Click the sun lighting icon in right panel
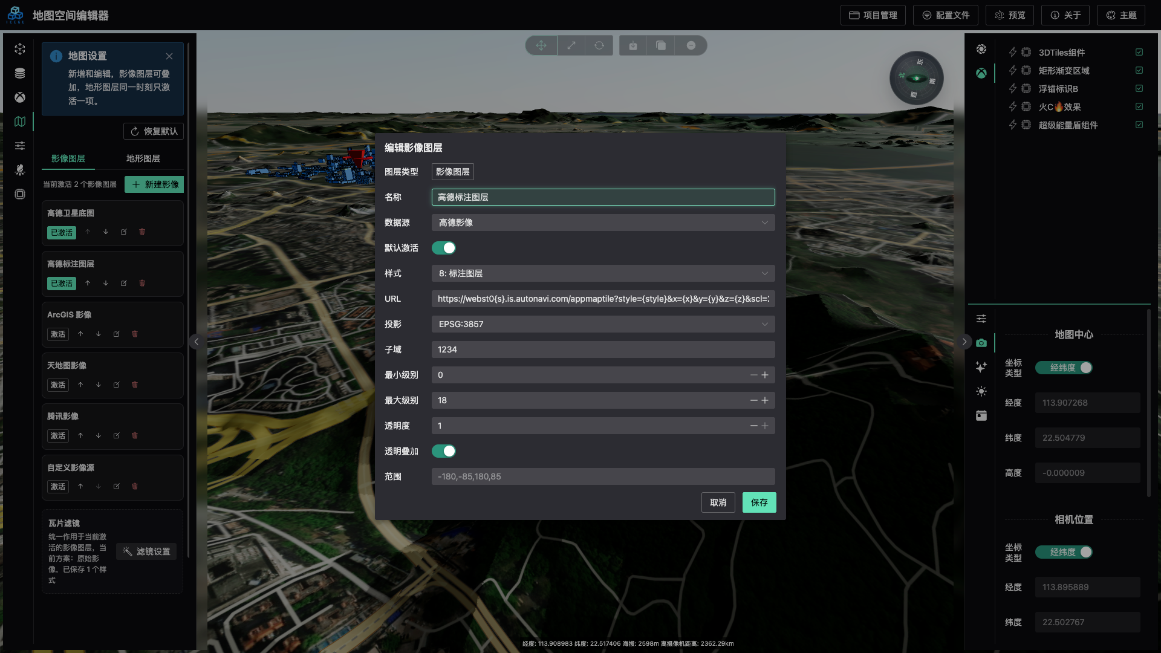Viewport: 1161px width, 653px height. 981,391
